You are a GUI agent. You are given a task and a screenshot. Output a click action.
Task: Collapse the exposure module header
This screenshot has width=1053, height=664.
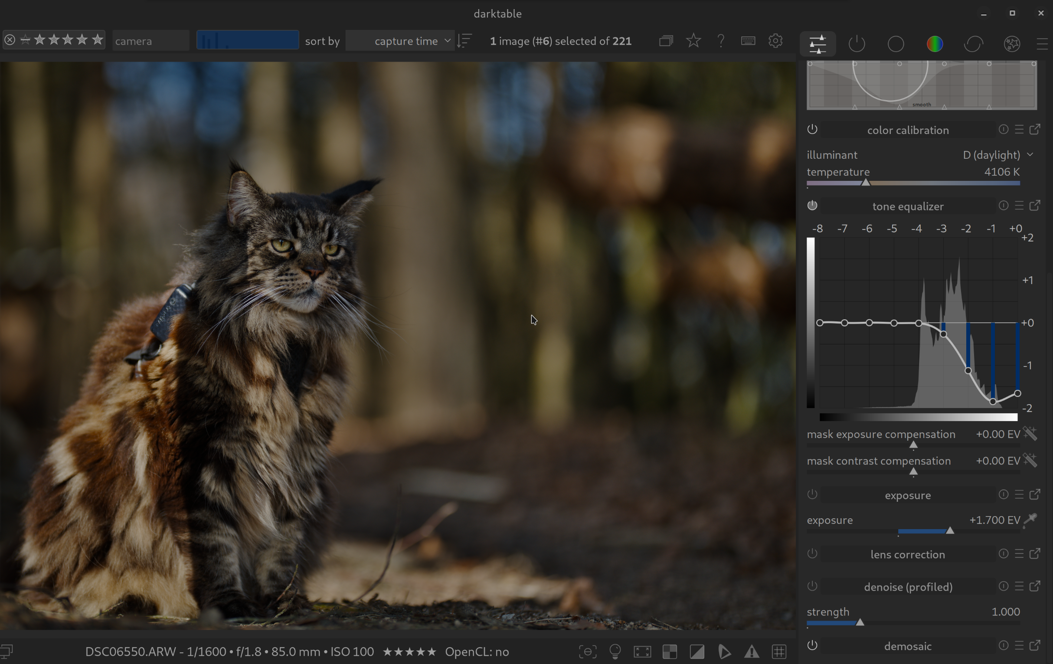click(907, 495)
